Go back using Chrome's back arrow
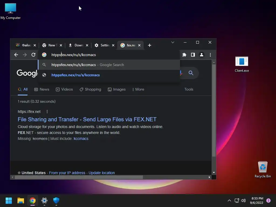The width and height of the screenshot is (276, 207). tap(16, 55)
